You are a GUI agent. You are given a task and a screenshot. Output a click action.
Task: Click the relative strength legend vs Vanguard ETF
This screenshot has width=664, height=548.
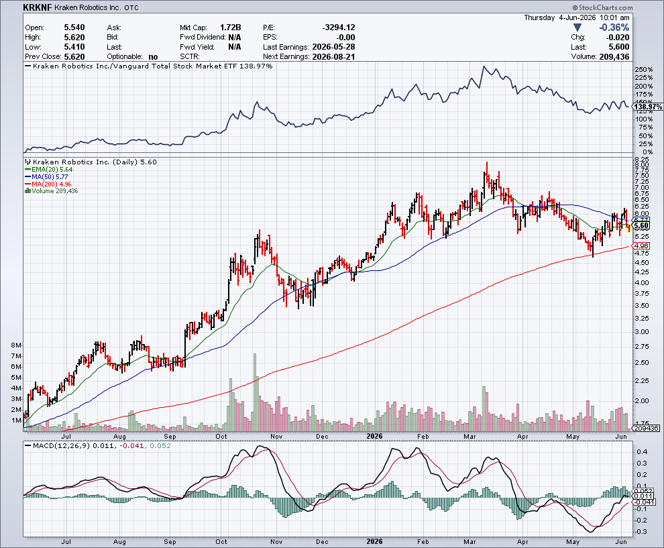(x=149, y=66)
